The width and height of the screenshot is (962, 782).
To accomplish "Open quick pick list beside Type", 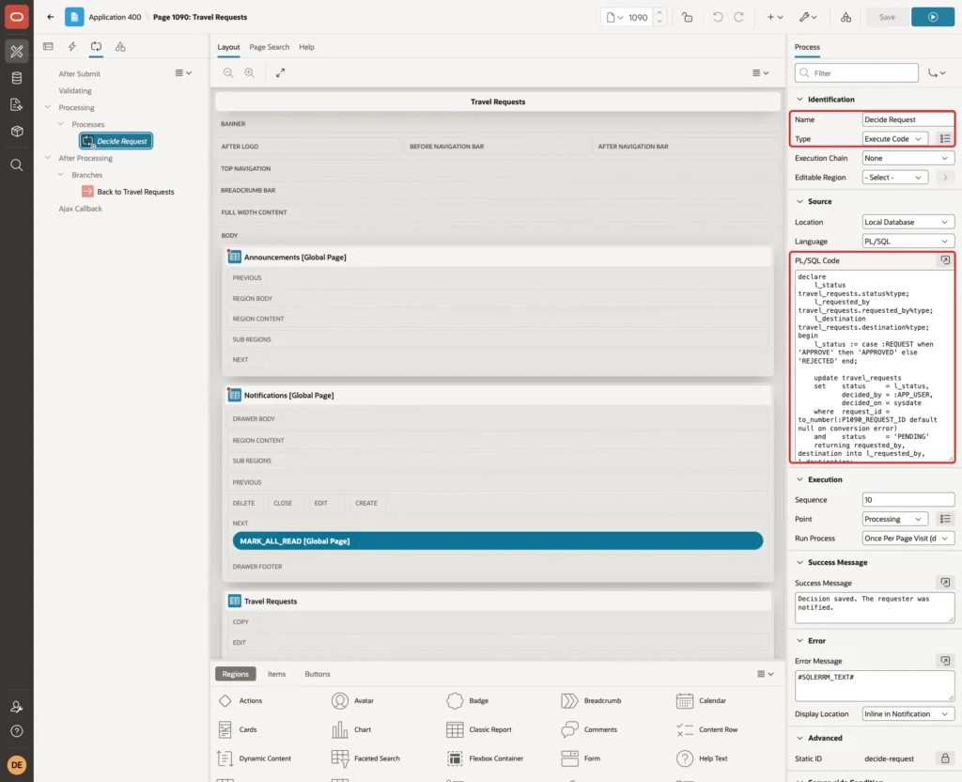I will pos(945,139).
